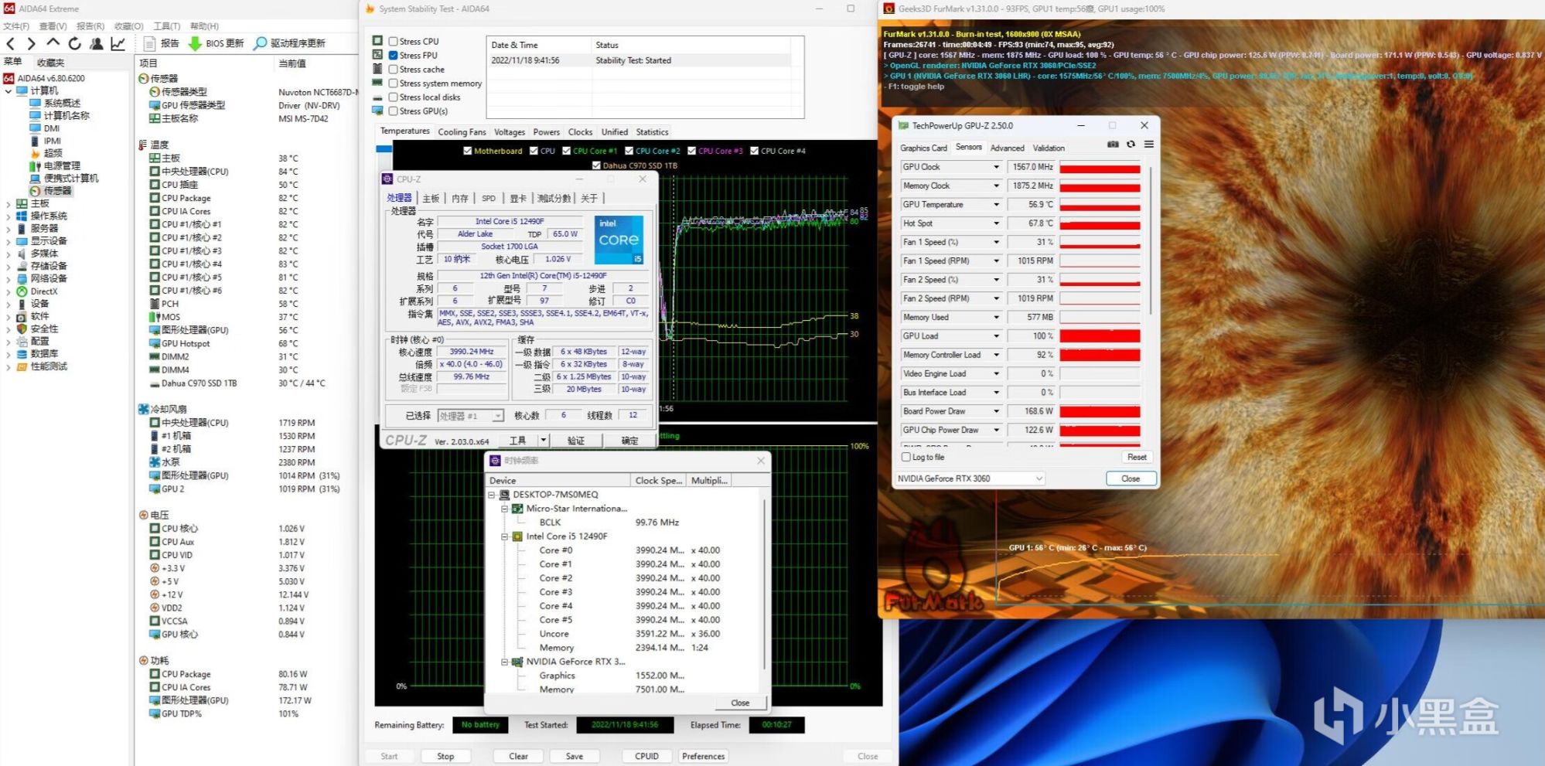
Task: Enable the Stress cache checkbox
Action: pos(394,70)
